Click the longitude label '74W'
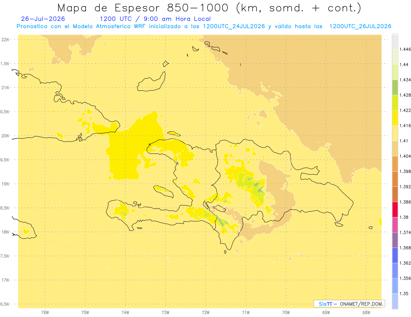Image resolution: width=411 pixels, height=317 pixels. point(125,312)
